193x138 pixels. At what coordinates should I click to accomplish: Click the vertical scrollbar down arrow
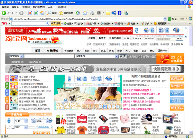pyautogui.click(x=191, y=132)
